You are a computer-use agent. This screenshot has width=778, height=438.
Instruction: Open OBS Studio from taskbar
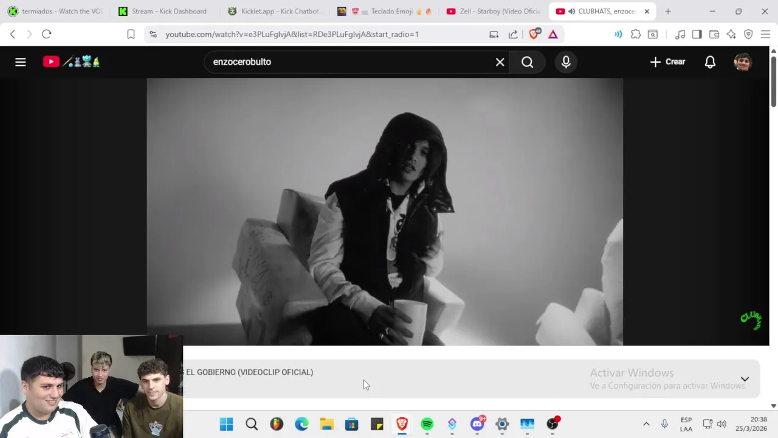click(x=553, y=424)
